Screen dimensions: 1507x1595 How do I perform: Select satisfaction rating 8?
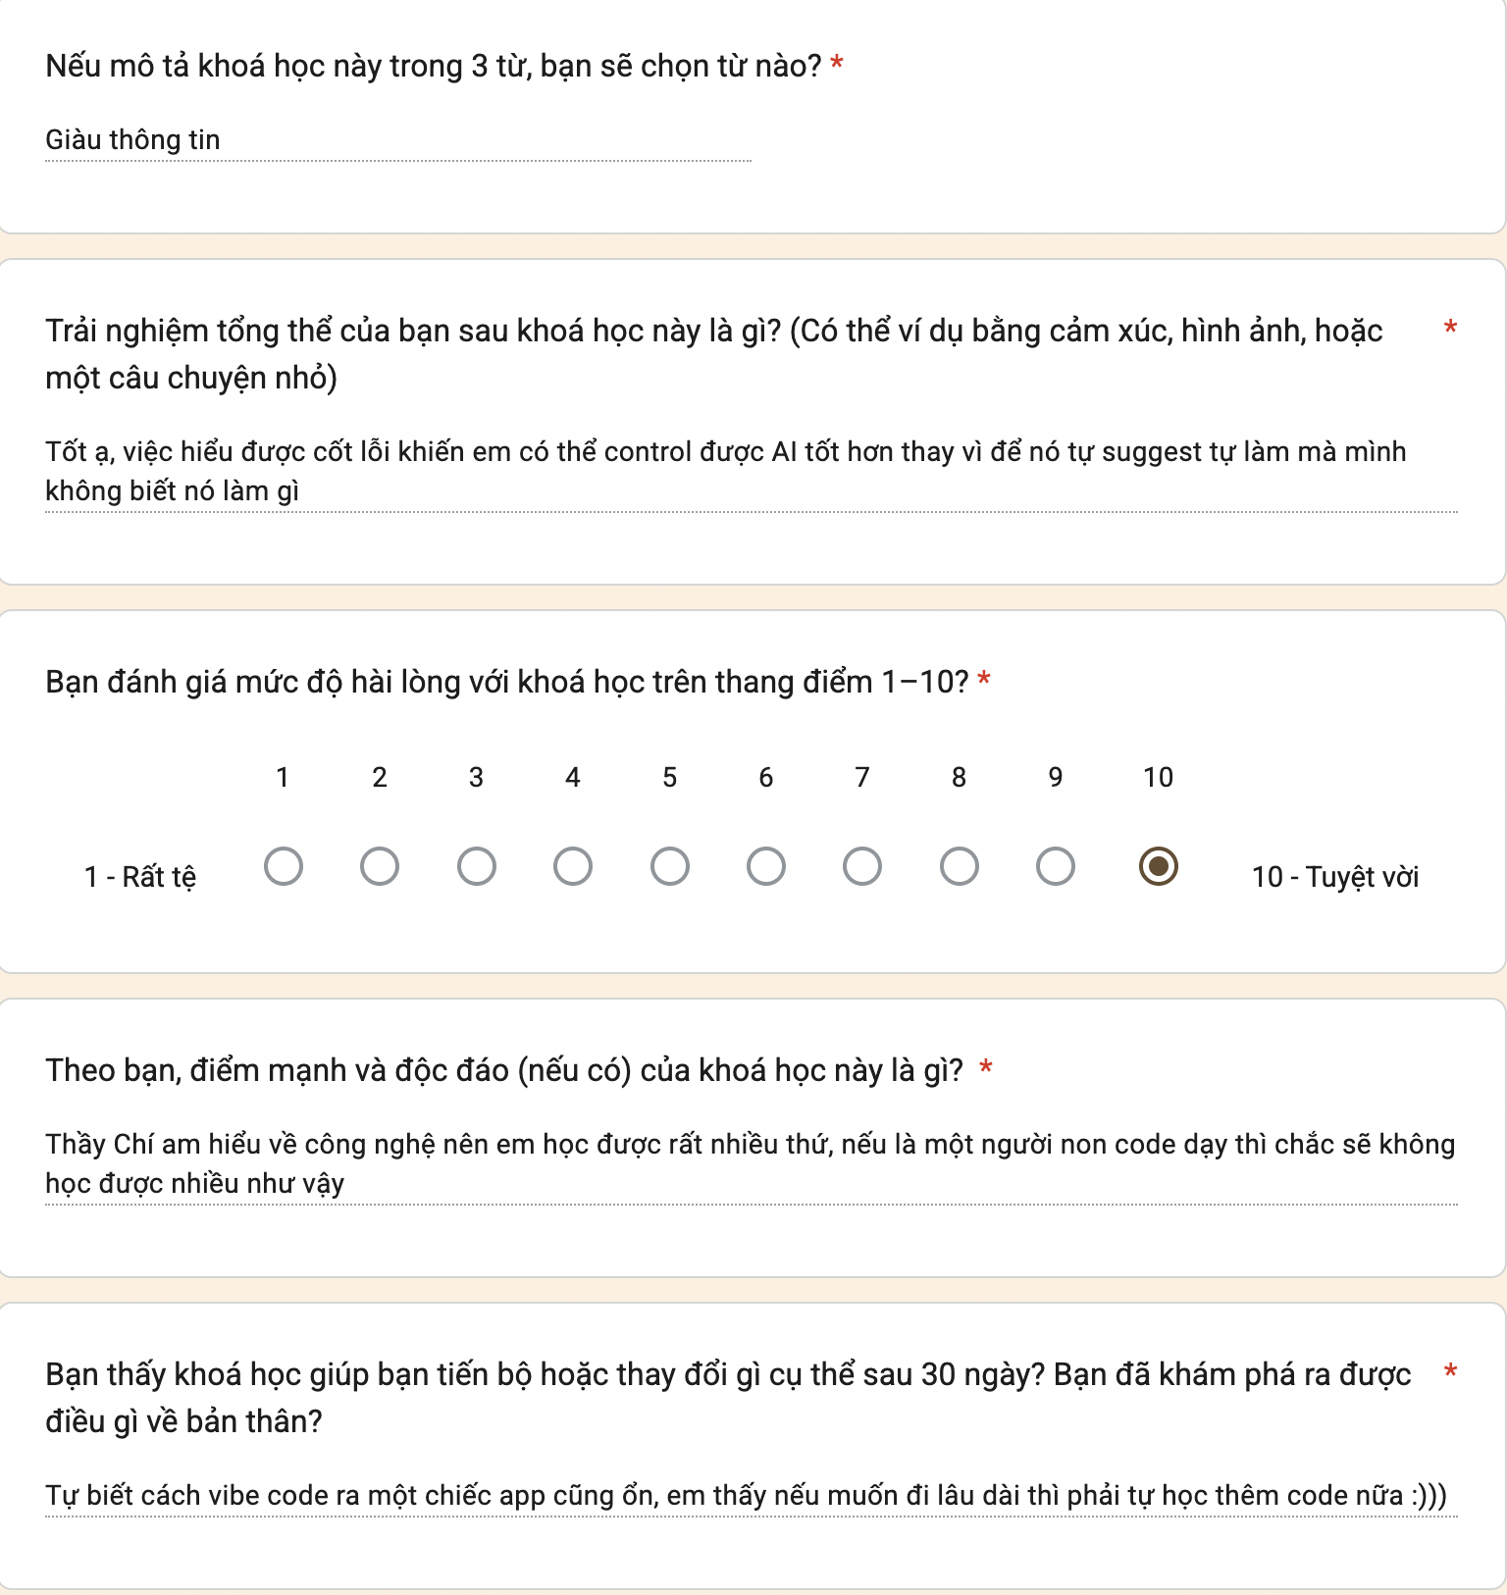click(x=960, y=866)
